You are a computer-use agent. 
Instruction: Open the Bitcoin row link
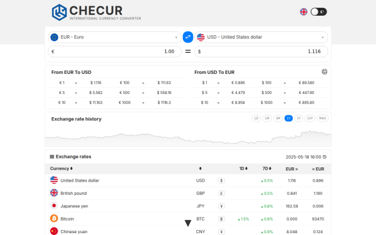(67, 219)
